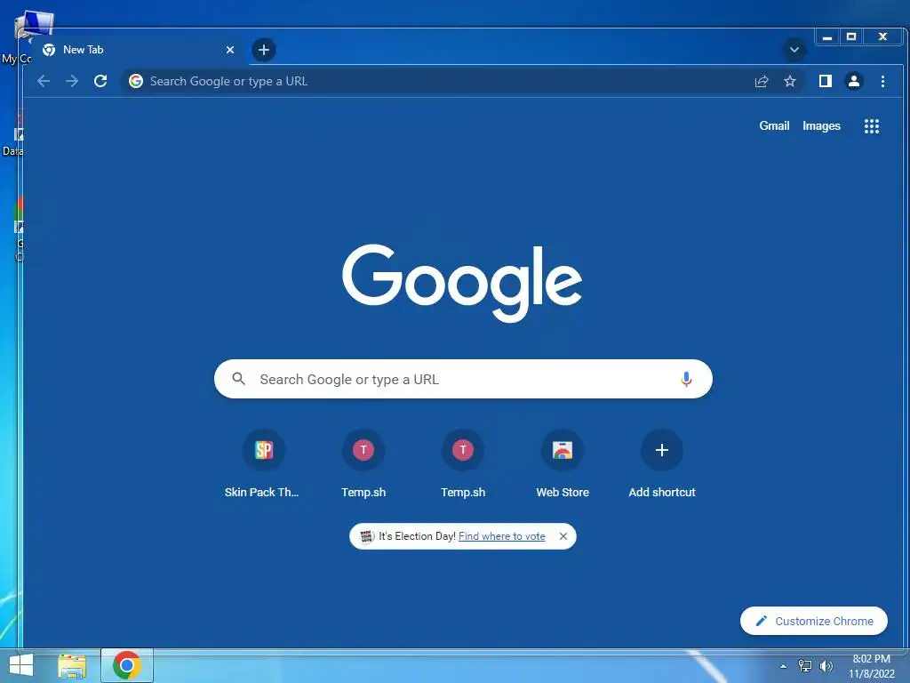The image size is (910, 683).
Task: Open the Google apps grid
Action: tap(872, 126)
